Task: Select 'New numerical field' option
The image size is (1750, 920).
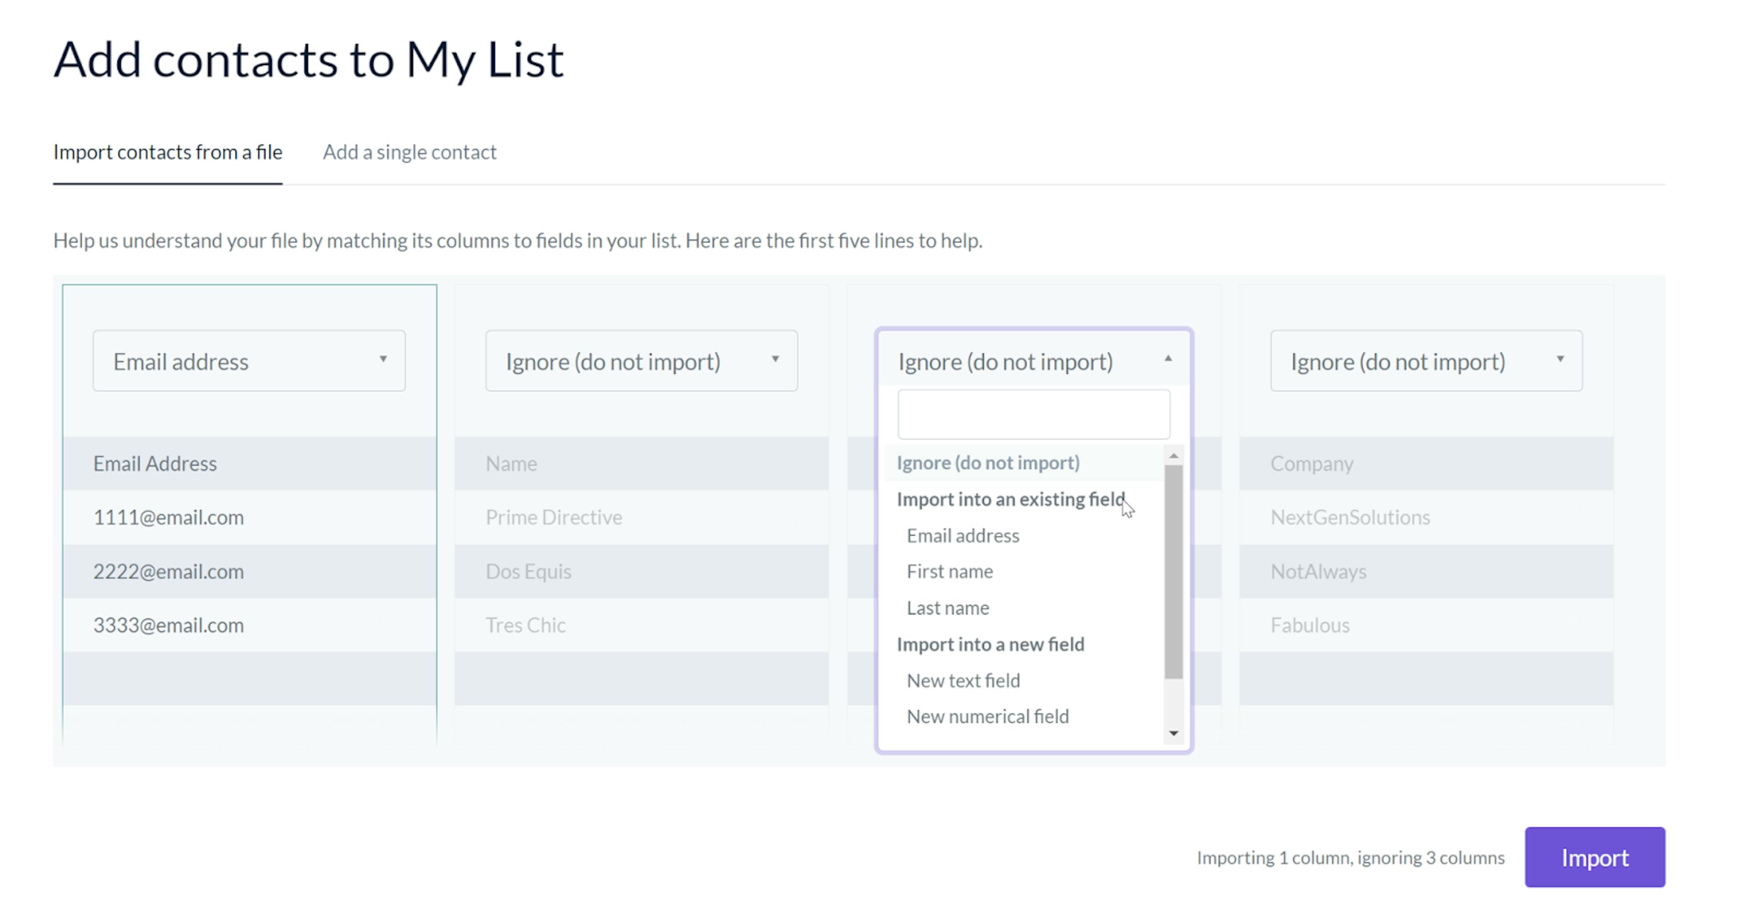Action: point(987,716)
